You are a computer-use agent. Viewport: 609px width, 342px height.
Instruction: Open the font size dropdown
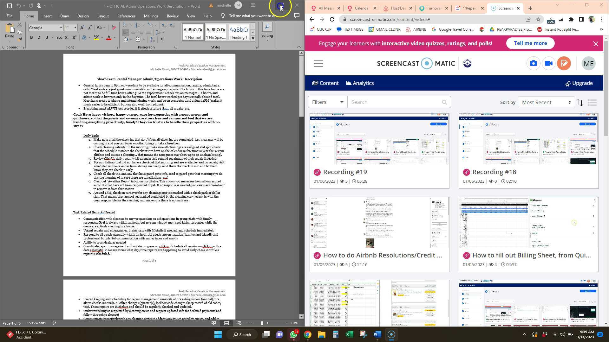pyautogui.click(x=75, y=28)
